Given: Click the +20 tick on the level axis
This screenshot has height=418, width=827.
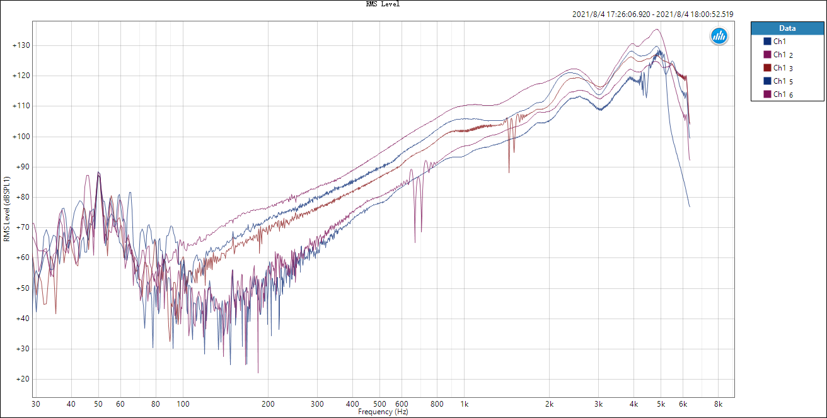Looking at the screenshot, I should pos(21,379).
